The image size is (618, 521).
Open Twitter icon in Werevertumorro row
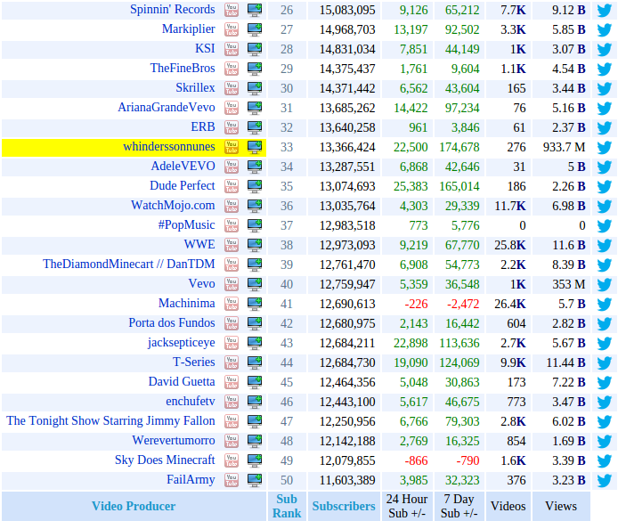[x=605, y=441]
